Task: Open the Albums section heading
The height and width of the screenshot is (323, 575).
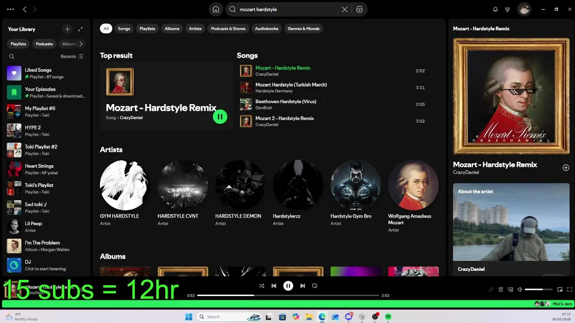Action: point(113,257)
